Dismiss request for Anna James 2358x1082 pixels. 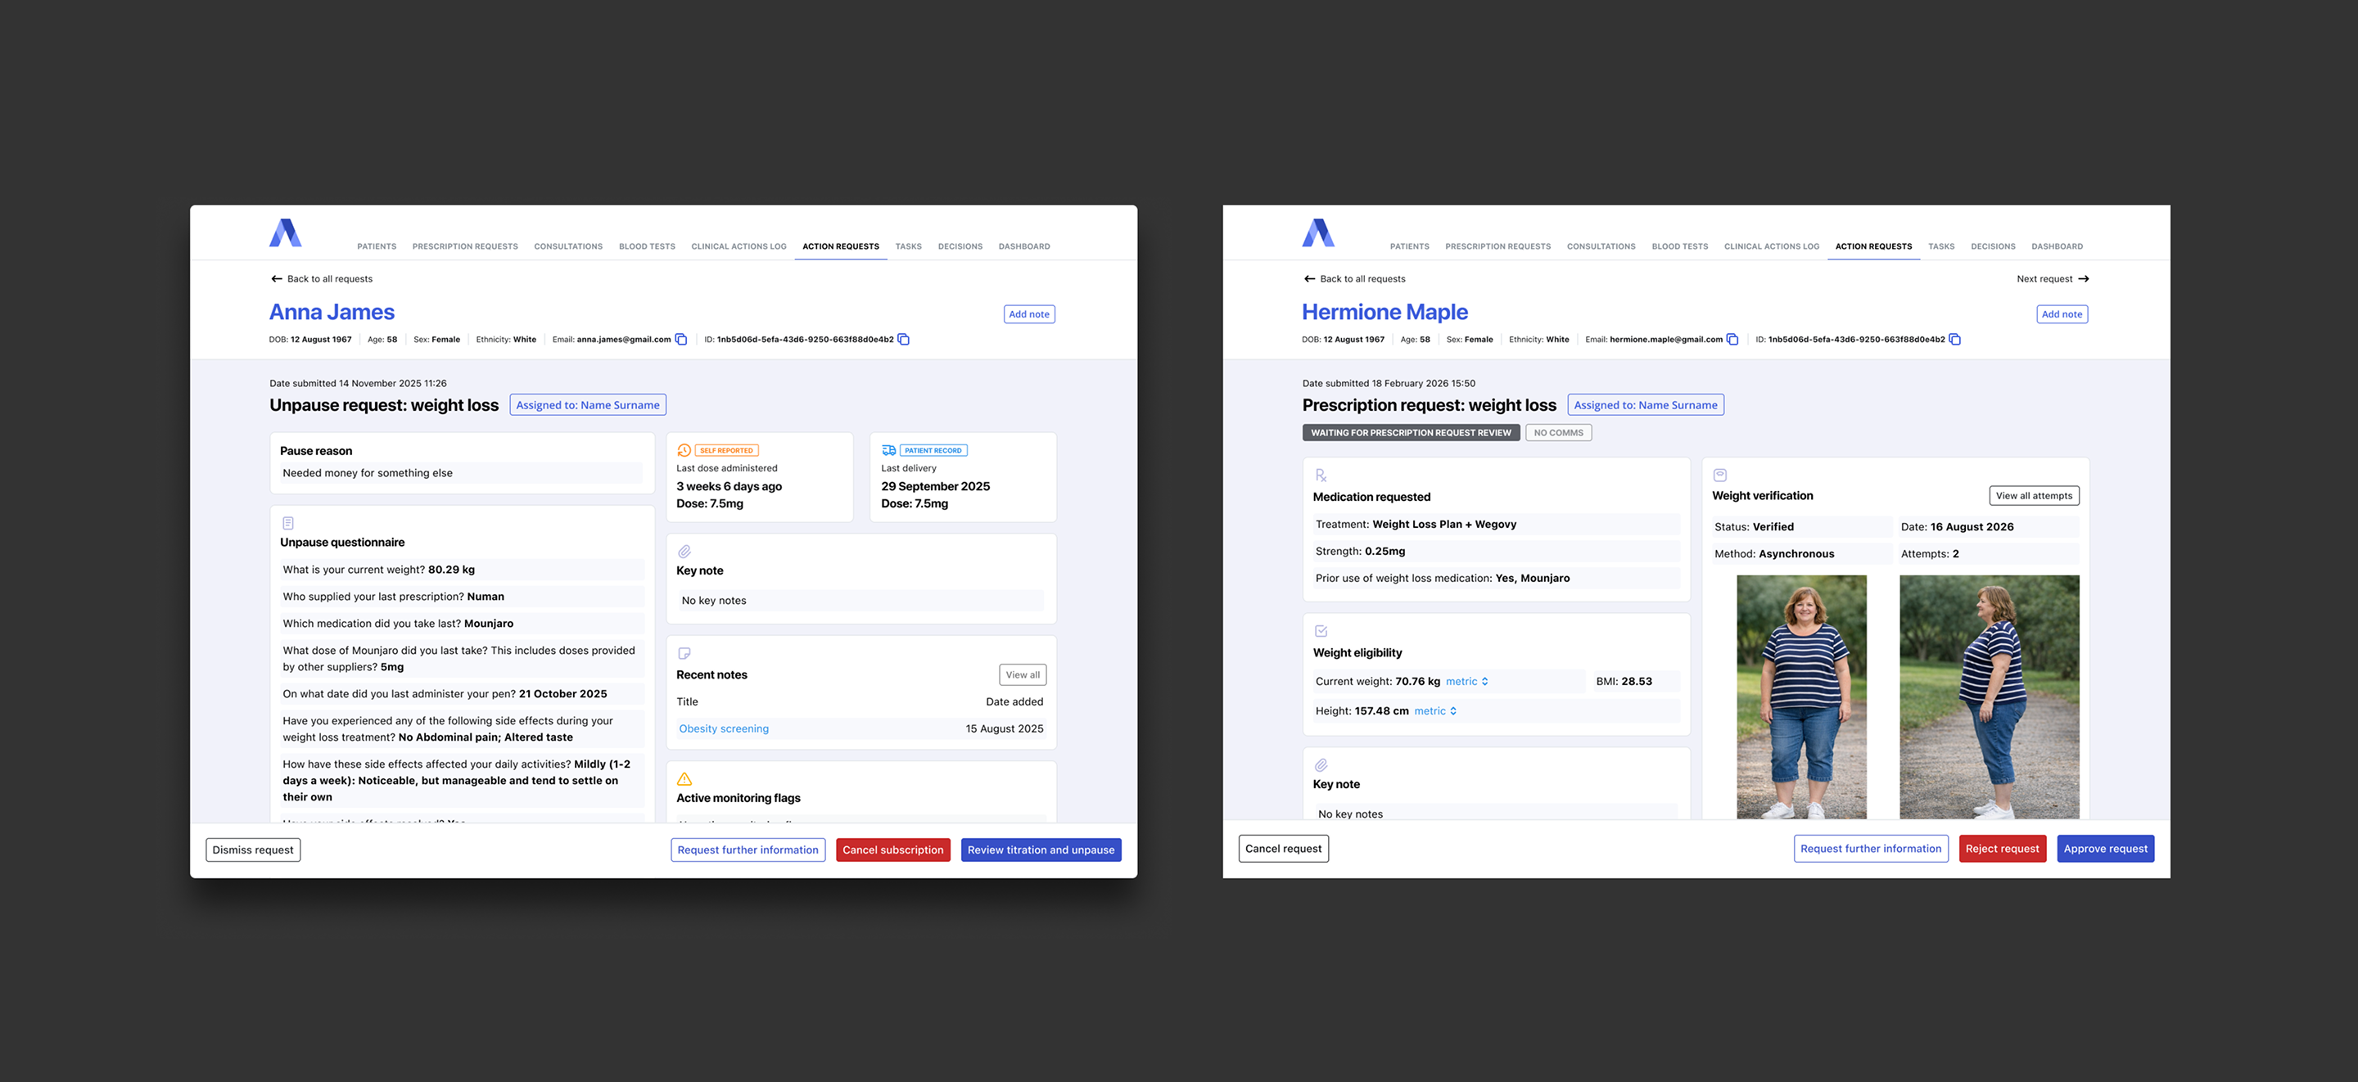253,850
